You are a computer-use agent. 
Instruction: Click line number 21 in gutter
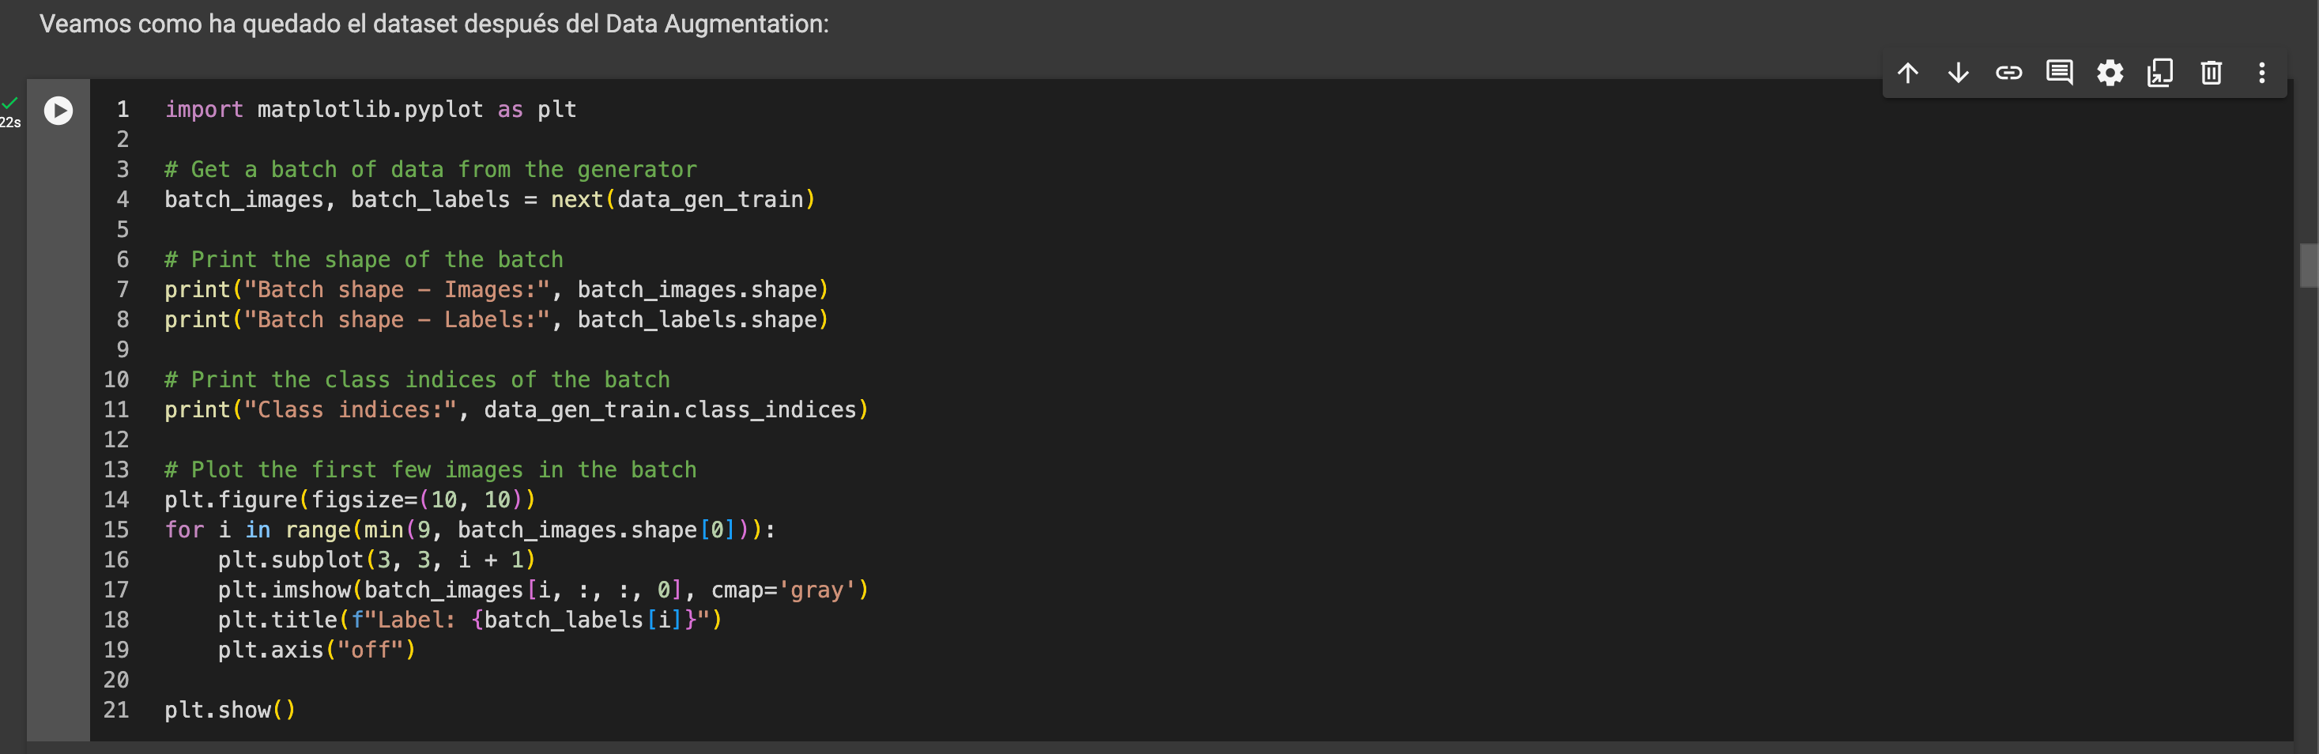click(x=116, y=710)
